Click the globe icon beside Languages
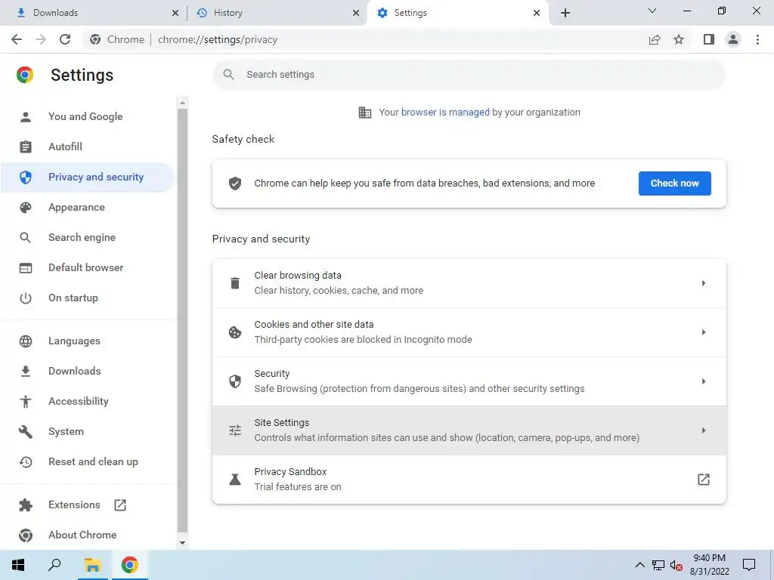The width and height of the screenshot is (774, 580). click(26, 341)
